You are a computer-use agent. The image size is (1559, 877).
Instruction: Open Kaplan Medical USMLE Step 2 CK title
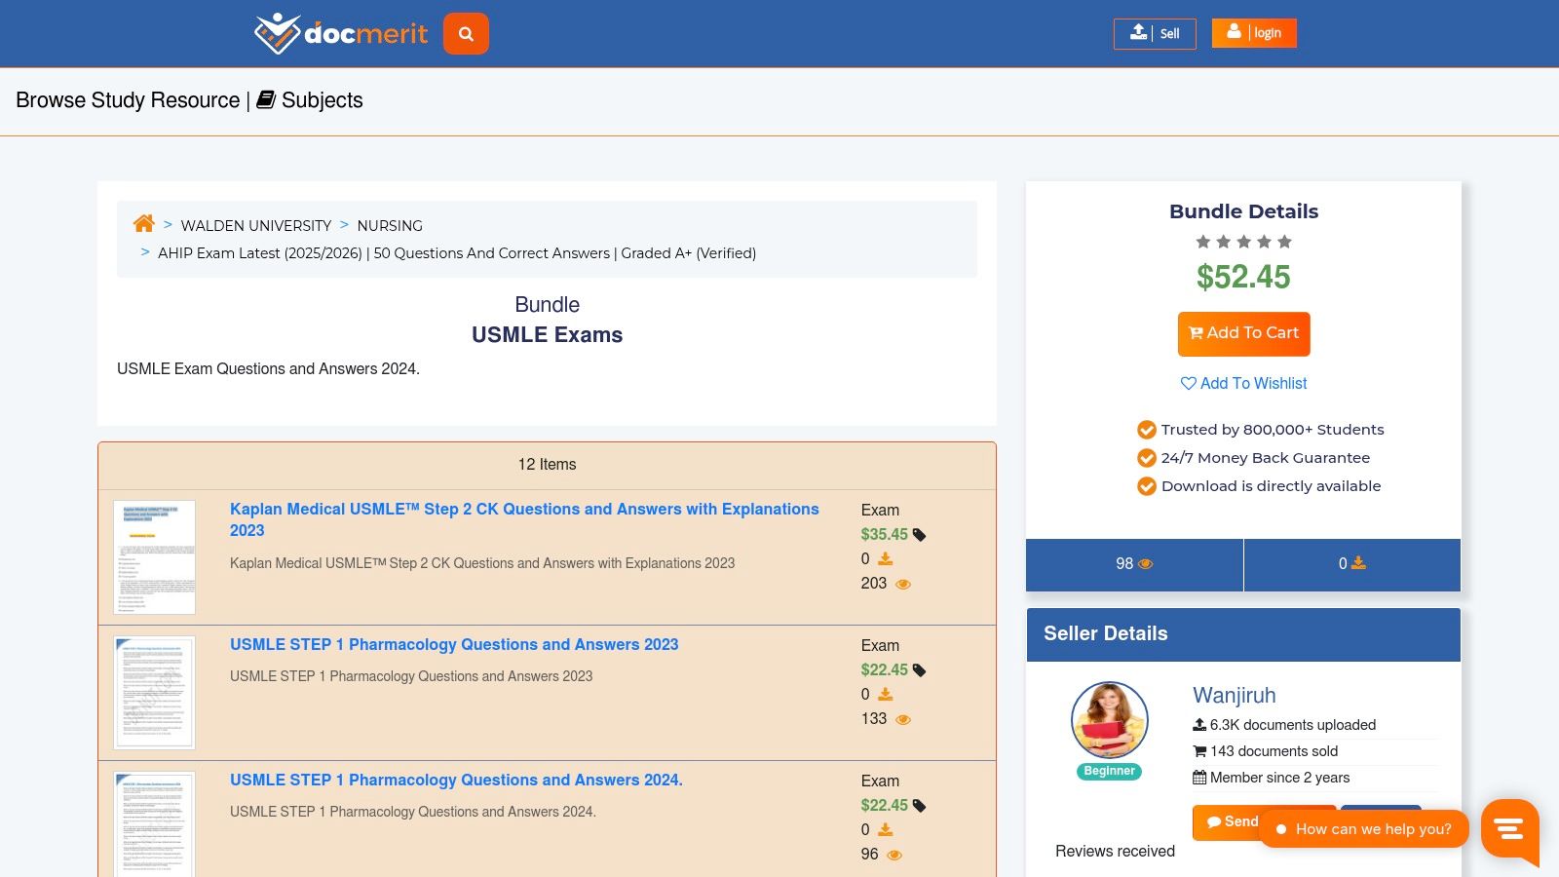pyautogui.click(x=524, y=519)
